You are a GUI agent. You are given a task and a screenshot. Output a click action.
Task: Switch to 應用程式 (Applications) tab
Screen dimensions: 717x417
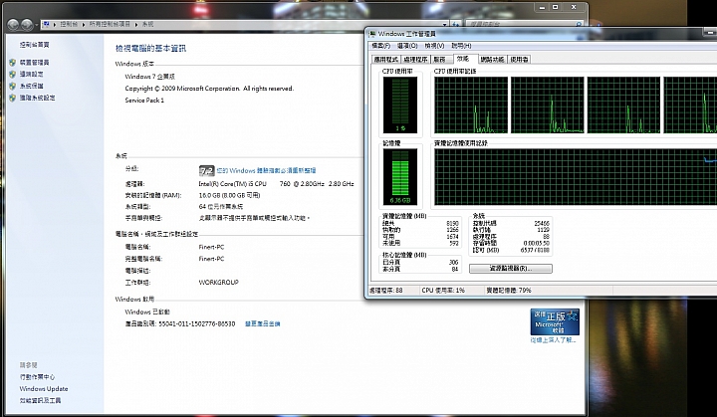click(386, 60)
